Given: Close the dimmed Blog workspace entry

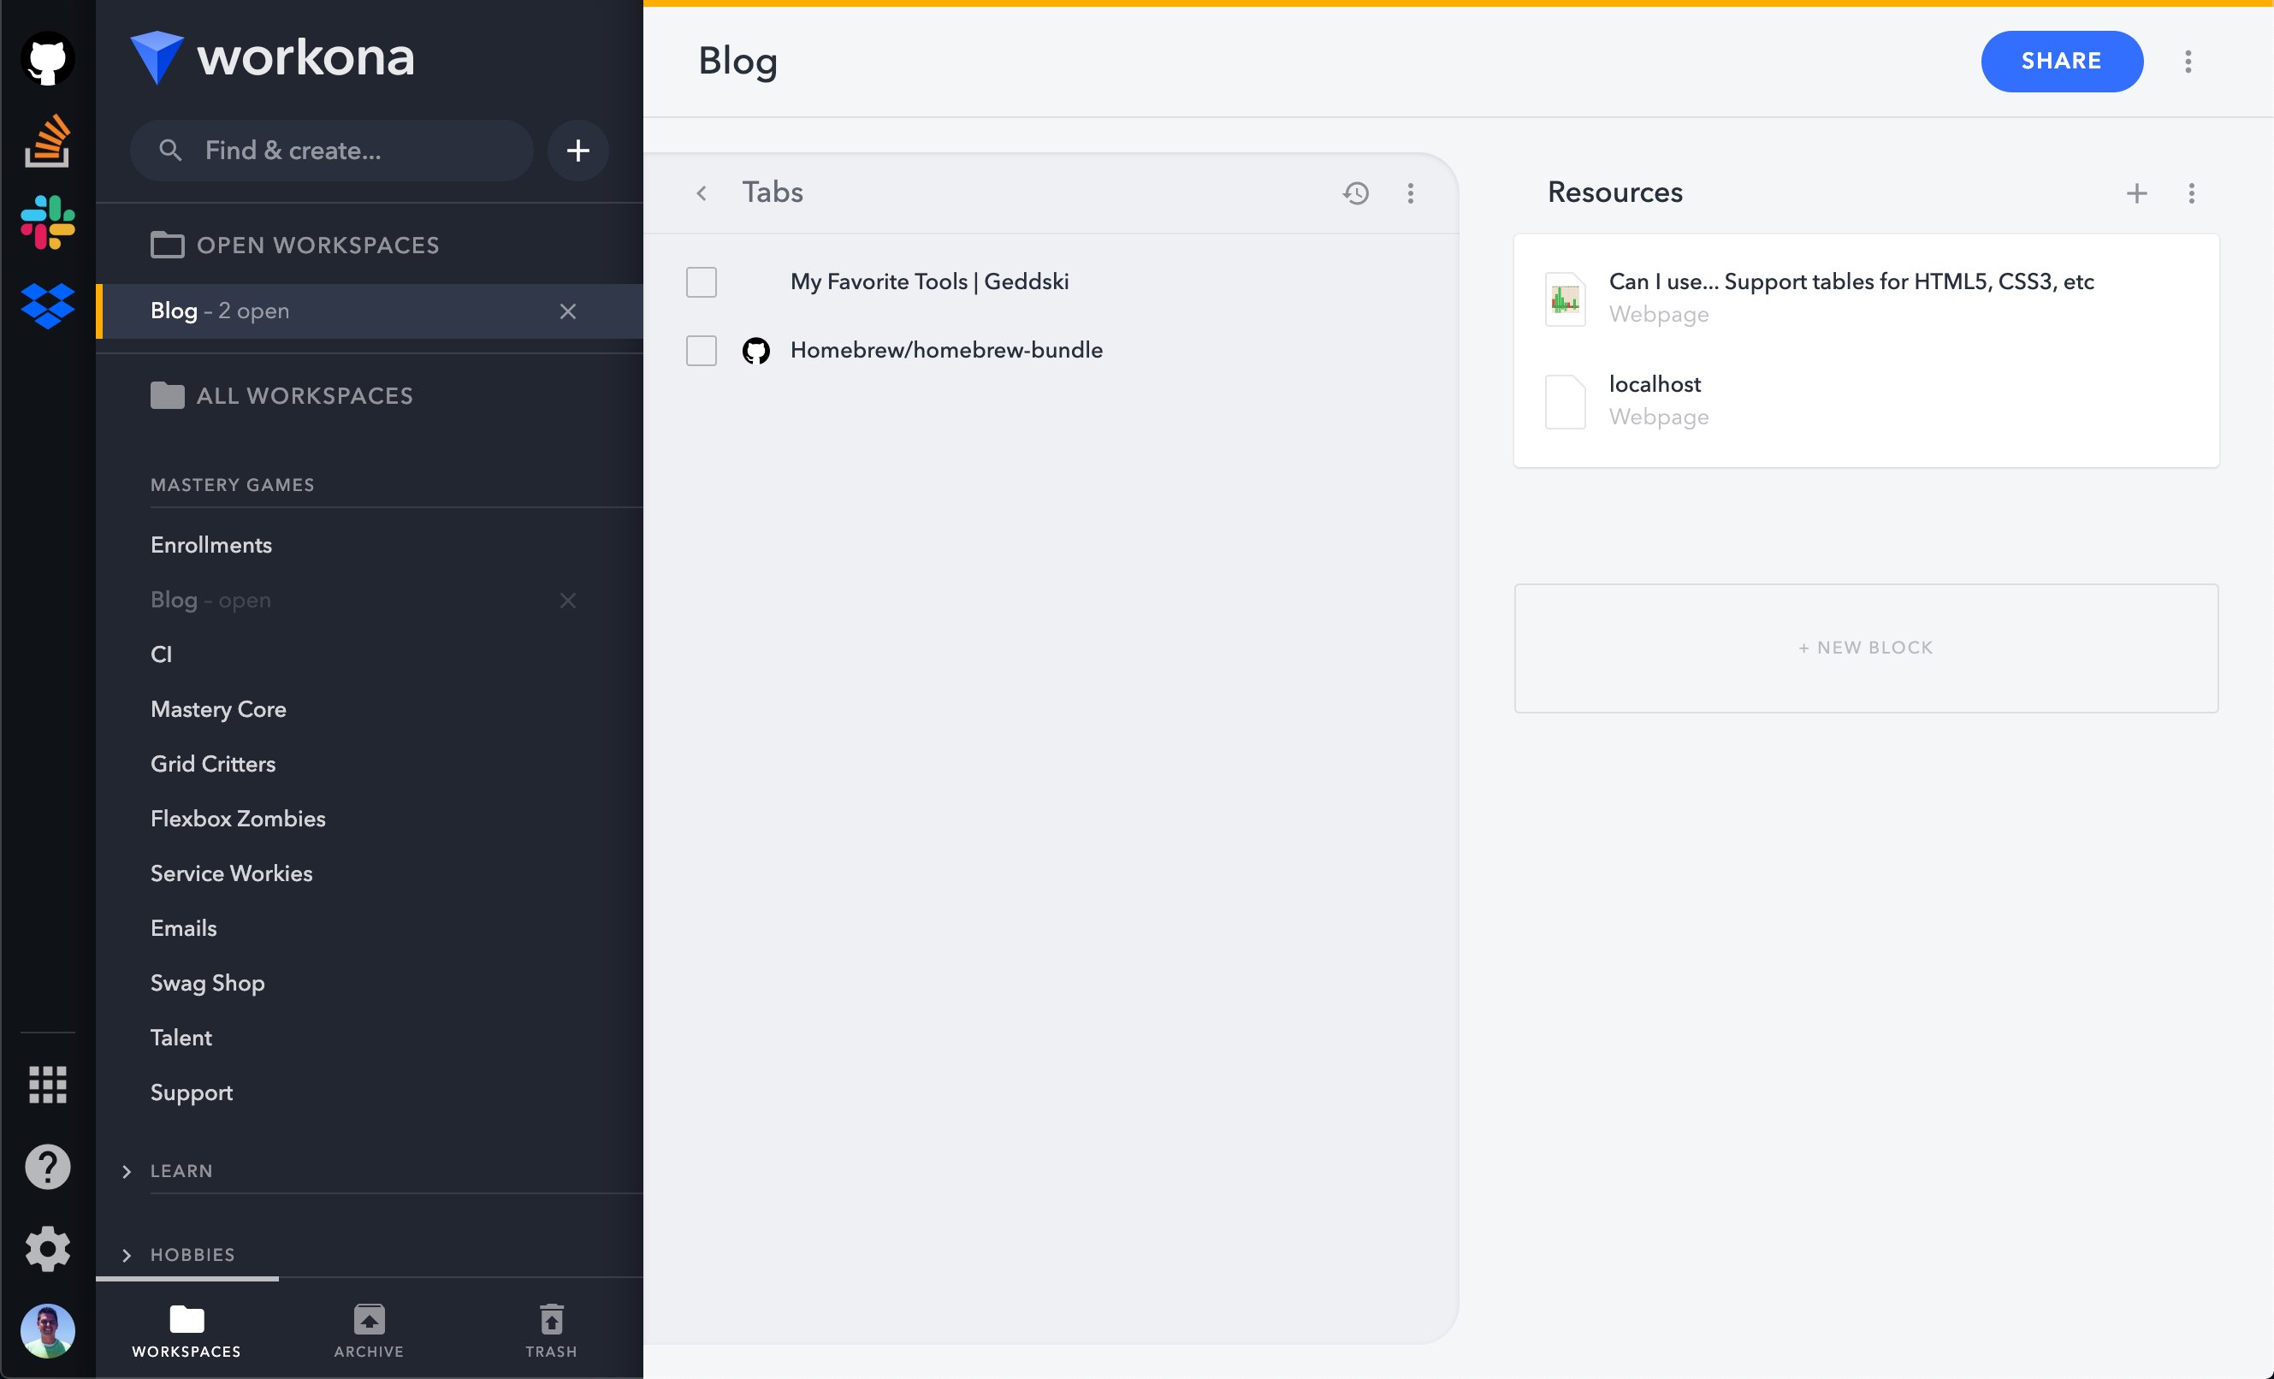Looking at the screenshot, I should pyautogui.click(x=567, y=600).
